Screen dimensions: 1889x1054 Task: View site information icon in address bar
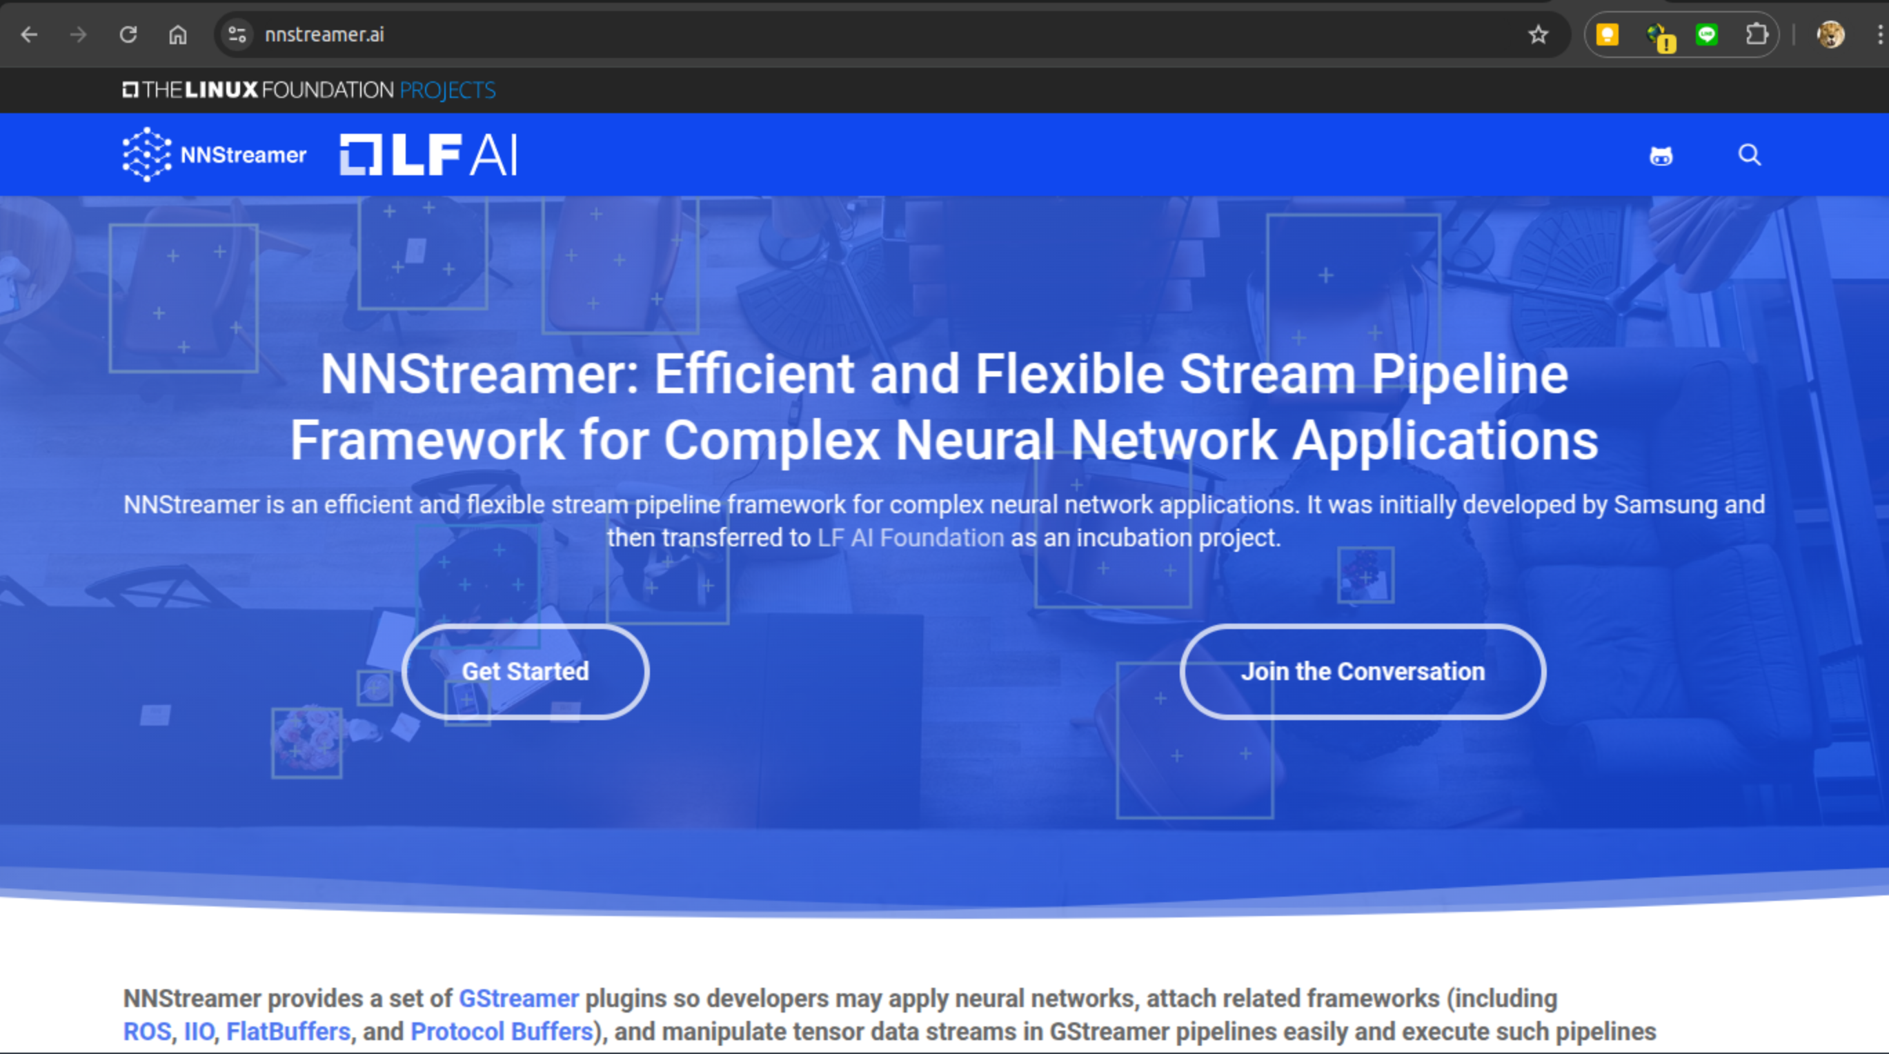pos(237,34)
